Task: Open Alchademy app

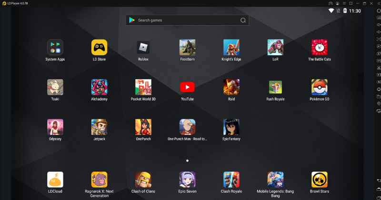Action: coord(99,87)
